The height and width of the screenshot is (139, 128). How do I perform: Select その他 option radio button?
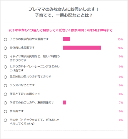[x=5, y=120]
